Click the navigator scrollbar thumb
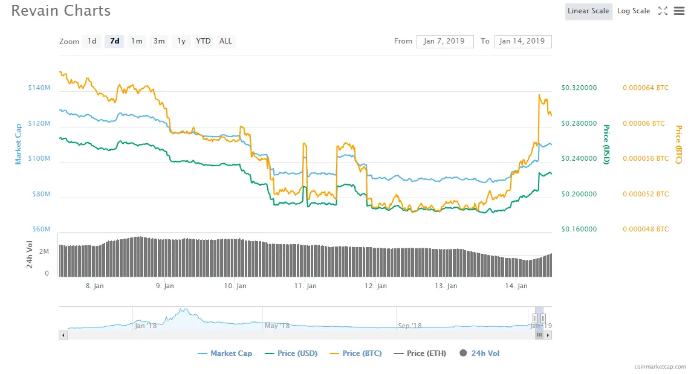This screenshot has width=691, height=374. (x=539, y=335)
